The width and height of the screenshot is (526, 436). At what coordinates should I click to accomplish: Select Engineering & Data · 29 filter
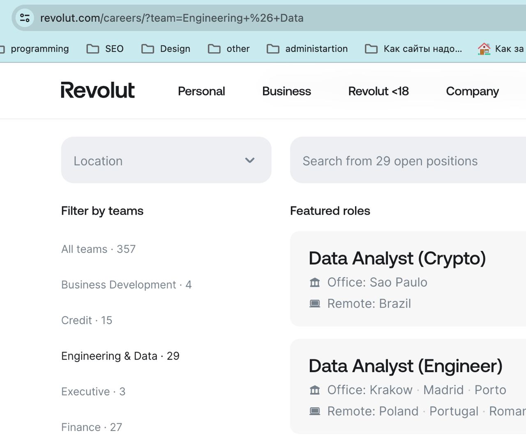(x=120, y=356)
